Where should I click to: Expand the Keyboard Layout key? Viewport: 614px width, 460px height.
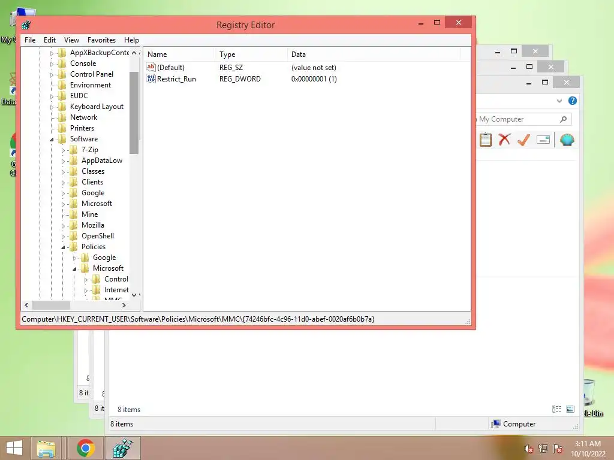click(52, 107)
